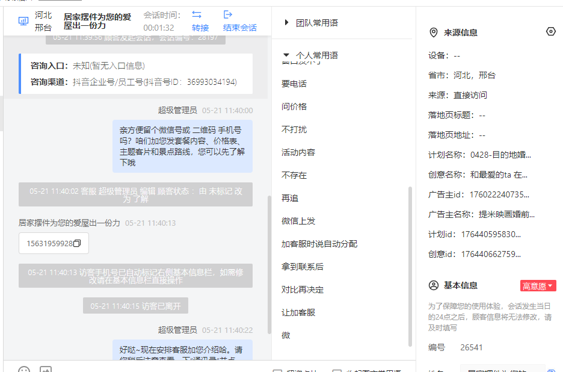Click the 省市 河北，邢台 line
Screen dimensions: 563x372
[462, 75]
